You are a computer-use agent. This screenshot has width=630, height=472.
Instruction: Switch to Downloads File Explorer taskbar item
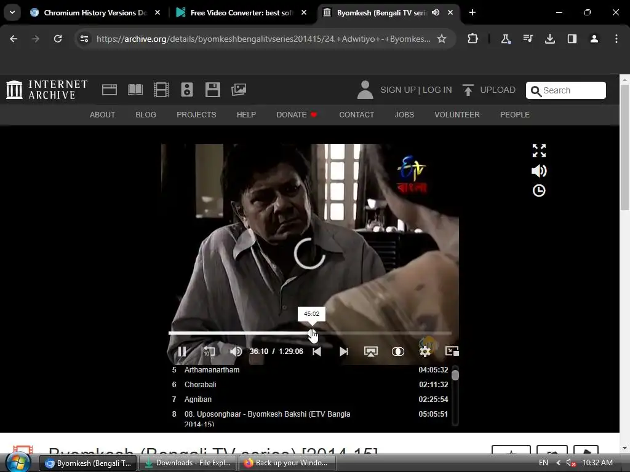188,463
